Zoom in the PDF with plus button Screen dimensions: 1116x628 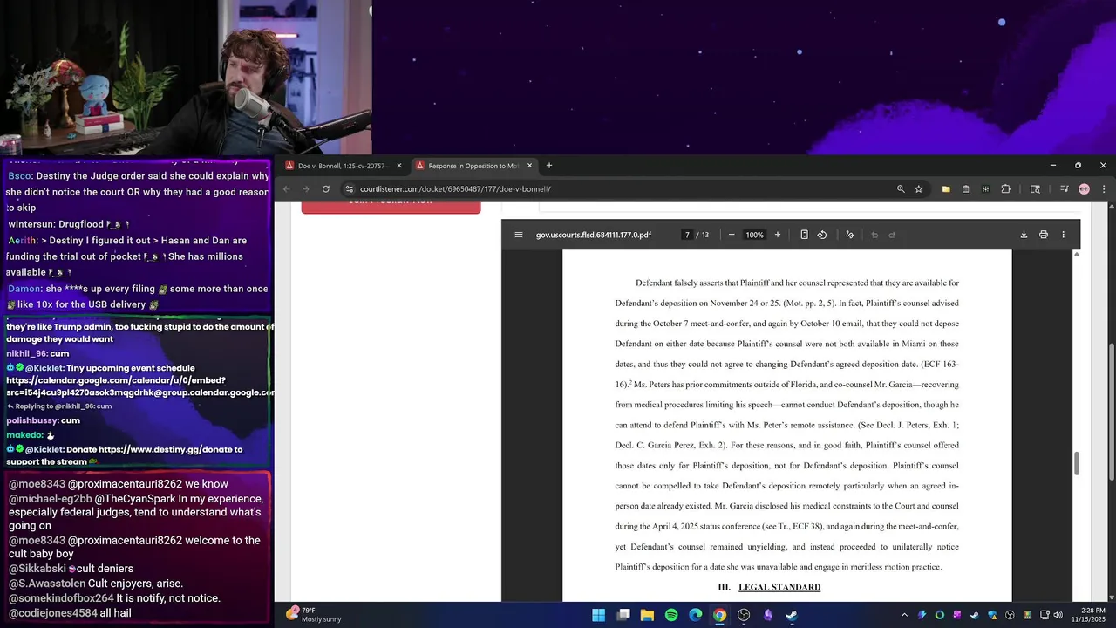point(778,235)
